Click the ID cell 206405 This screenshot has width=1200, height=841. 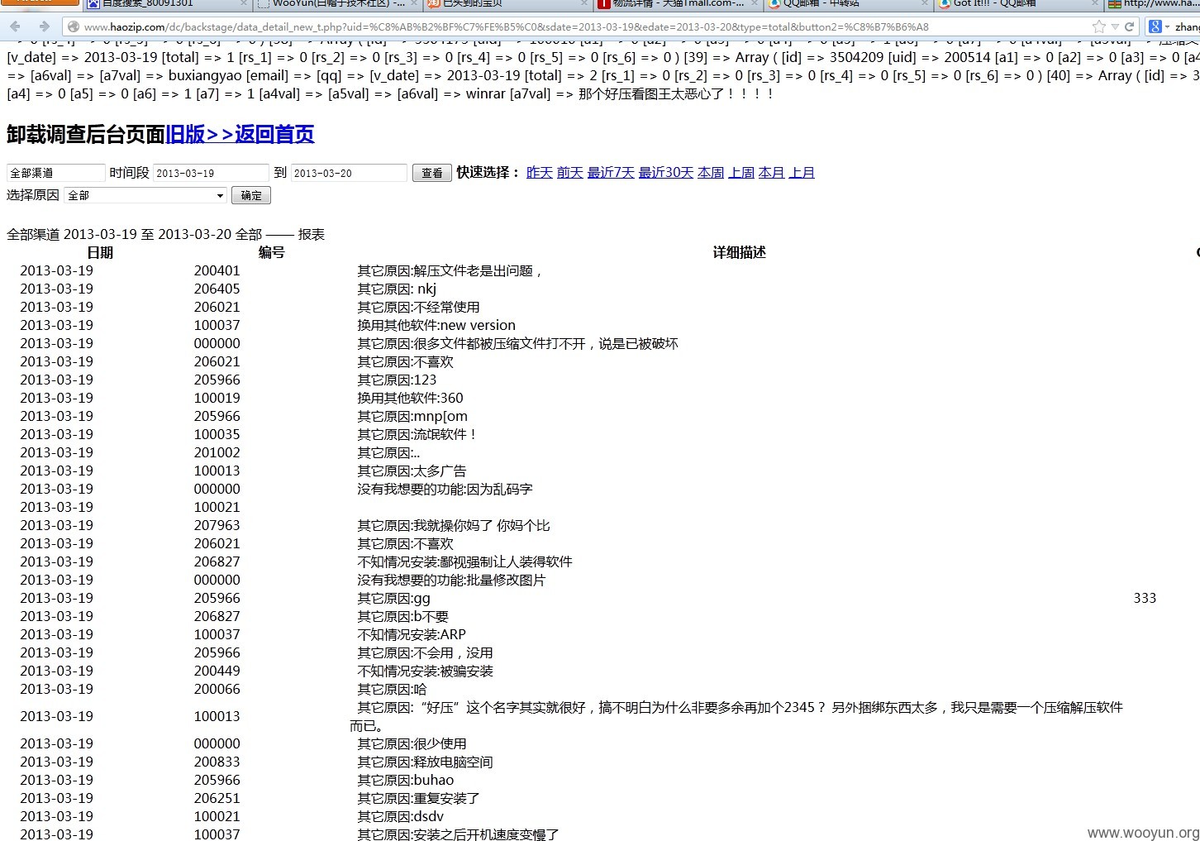pos(217,289)
